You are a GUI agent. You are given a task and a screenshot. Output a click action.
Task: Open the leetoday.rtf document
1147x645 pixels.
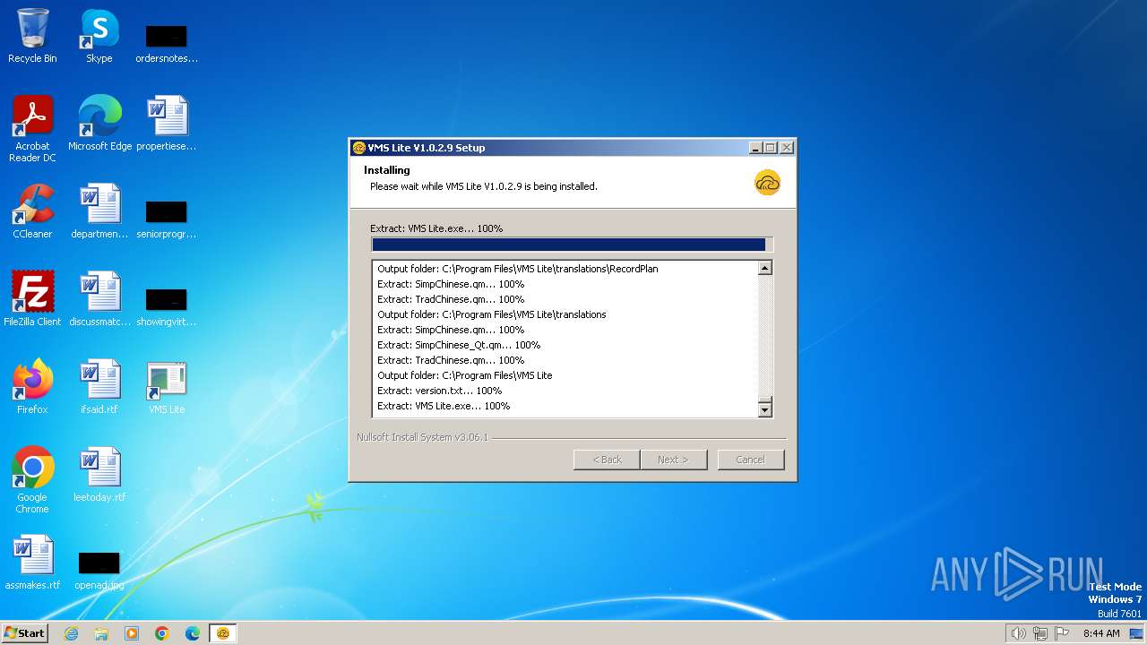coord(99,475)
